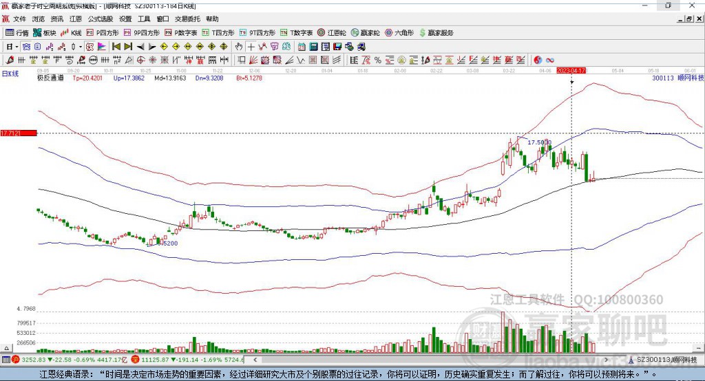Launch the 赢家轮 wheel tool
The height and width of the screenshot is (381, 705).
[365, 33]
